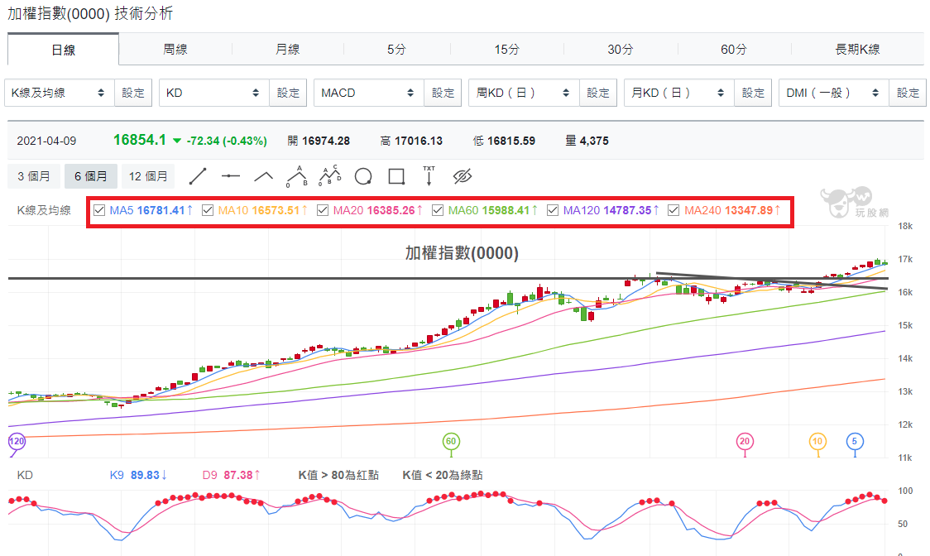Switch to the 長期K線 tab

point(858,50)
